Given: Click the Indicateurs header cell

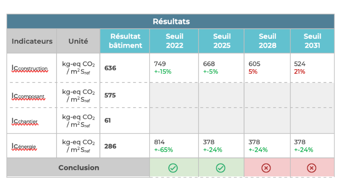Looking at the screenshot, I should (32, 41).
